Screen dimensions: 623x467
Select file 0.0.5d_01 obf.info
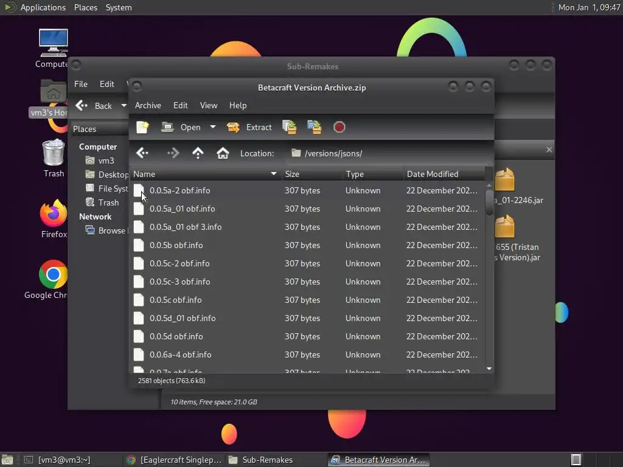[307, 319]
